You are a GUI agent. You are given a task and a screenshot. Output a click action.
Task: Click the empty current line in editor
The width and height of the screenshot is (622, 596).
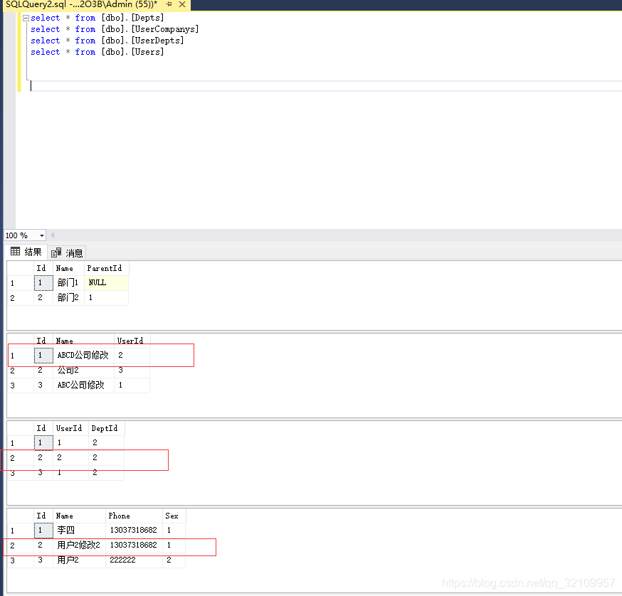pyautogui.click(x=325, y=86)
